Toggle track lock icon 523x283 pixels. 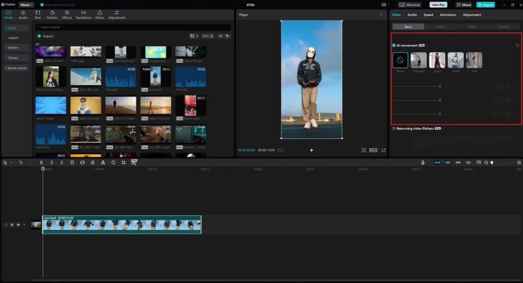point(12,225)
